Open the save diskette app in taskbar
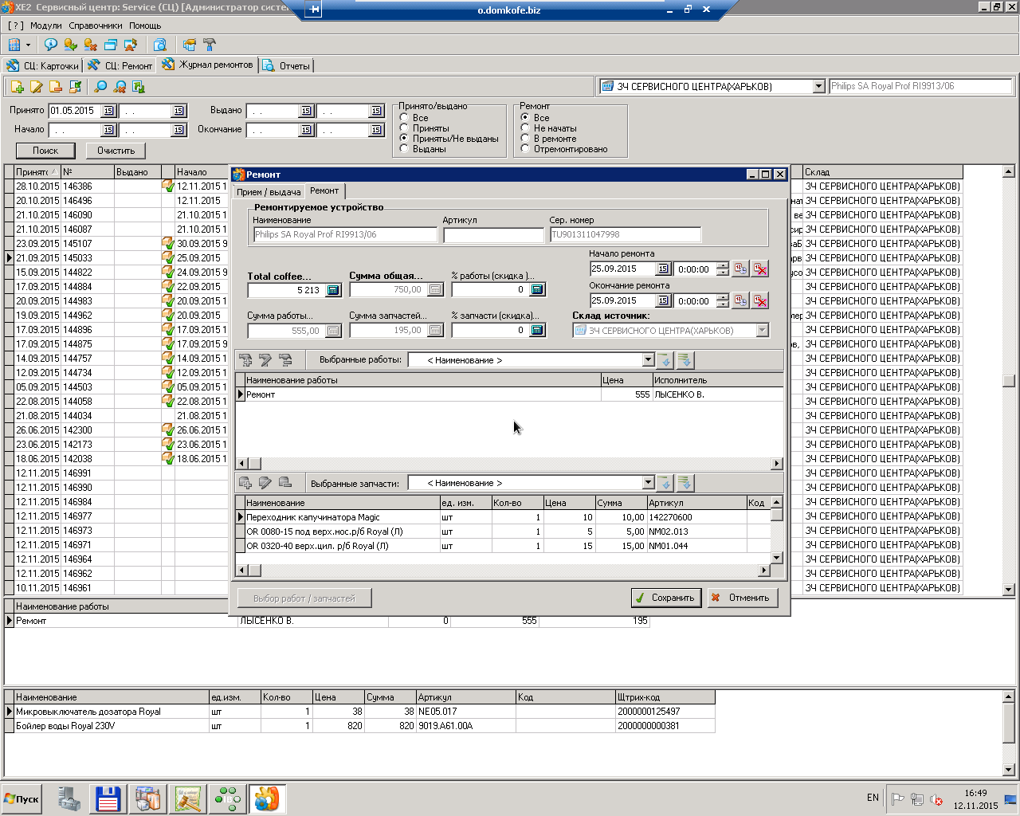Screen dimensions: 1020x816 [x=108, y=798]
